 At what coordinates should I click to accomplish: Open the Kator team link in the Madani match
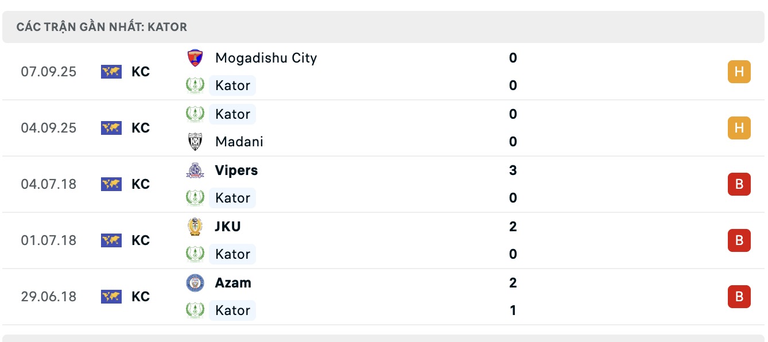point(232,114)
